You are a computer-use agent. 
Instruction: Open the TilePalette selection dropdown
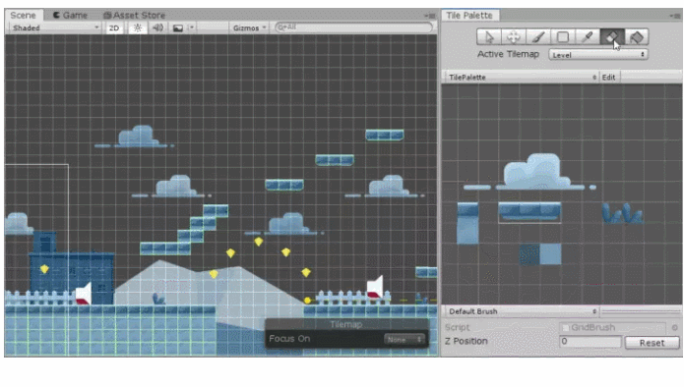click(522, 77)
